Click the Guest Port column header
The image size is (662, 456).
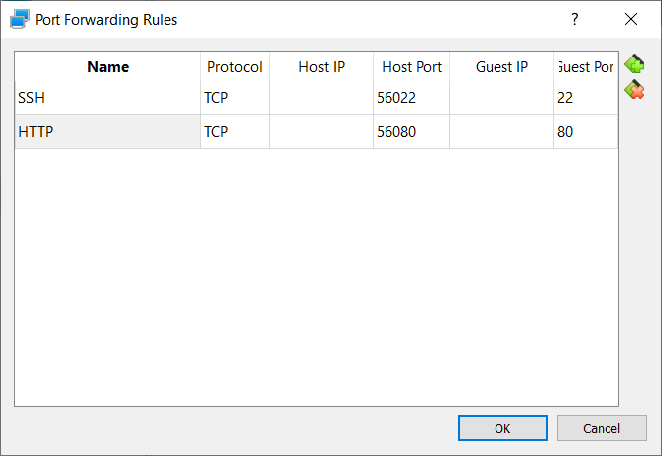pyautogui.click(x=586, y=67)
